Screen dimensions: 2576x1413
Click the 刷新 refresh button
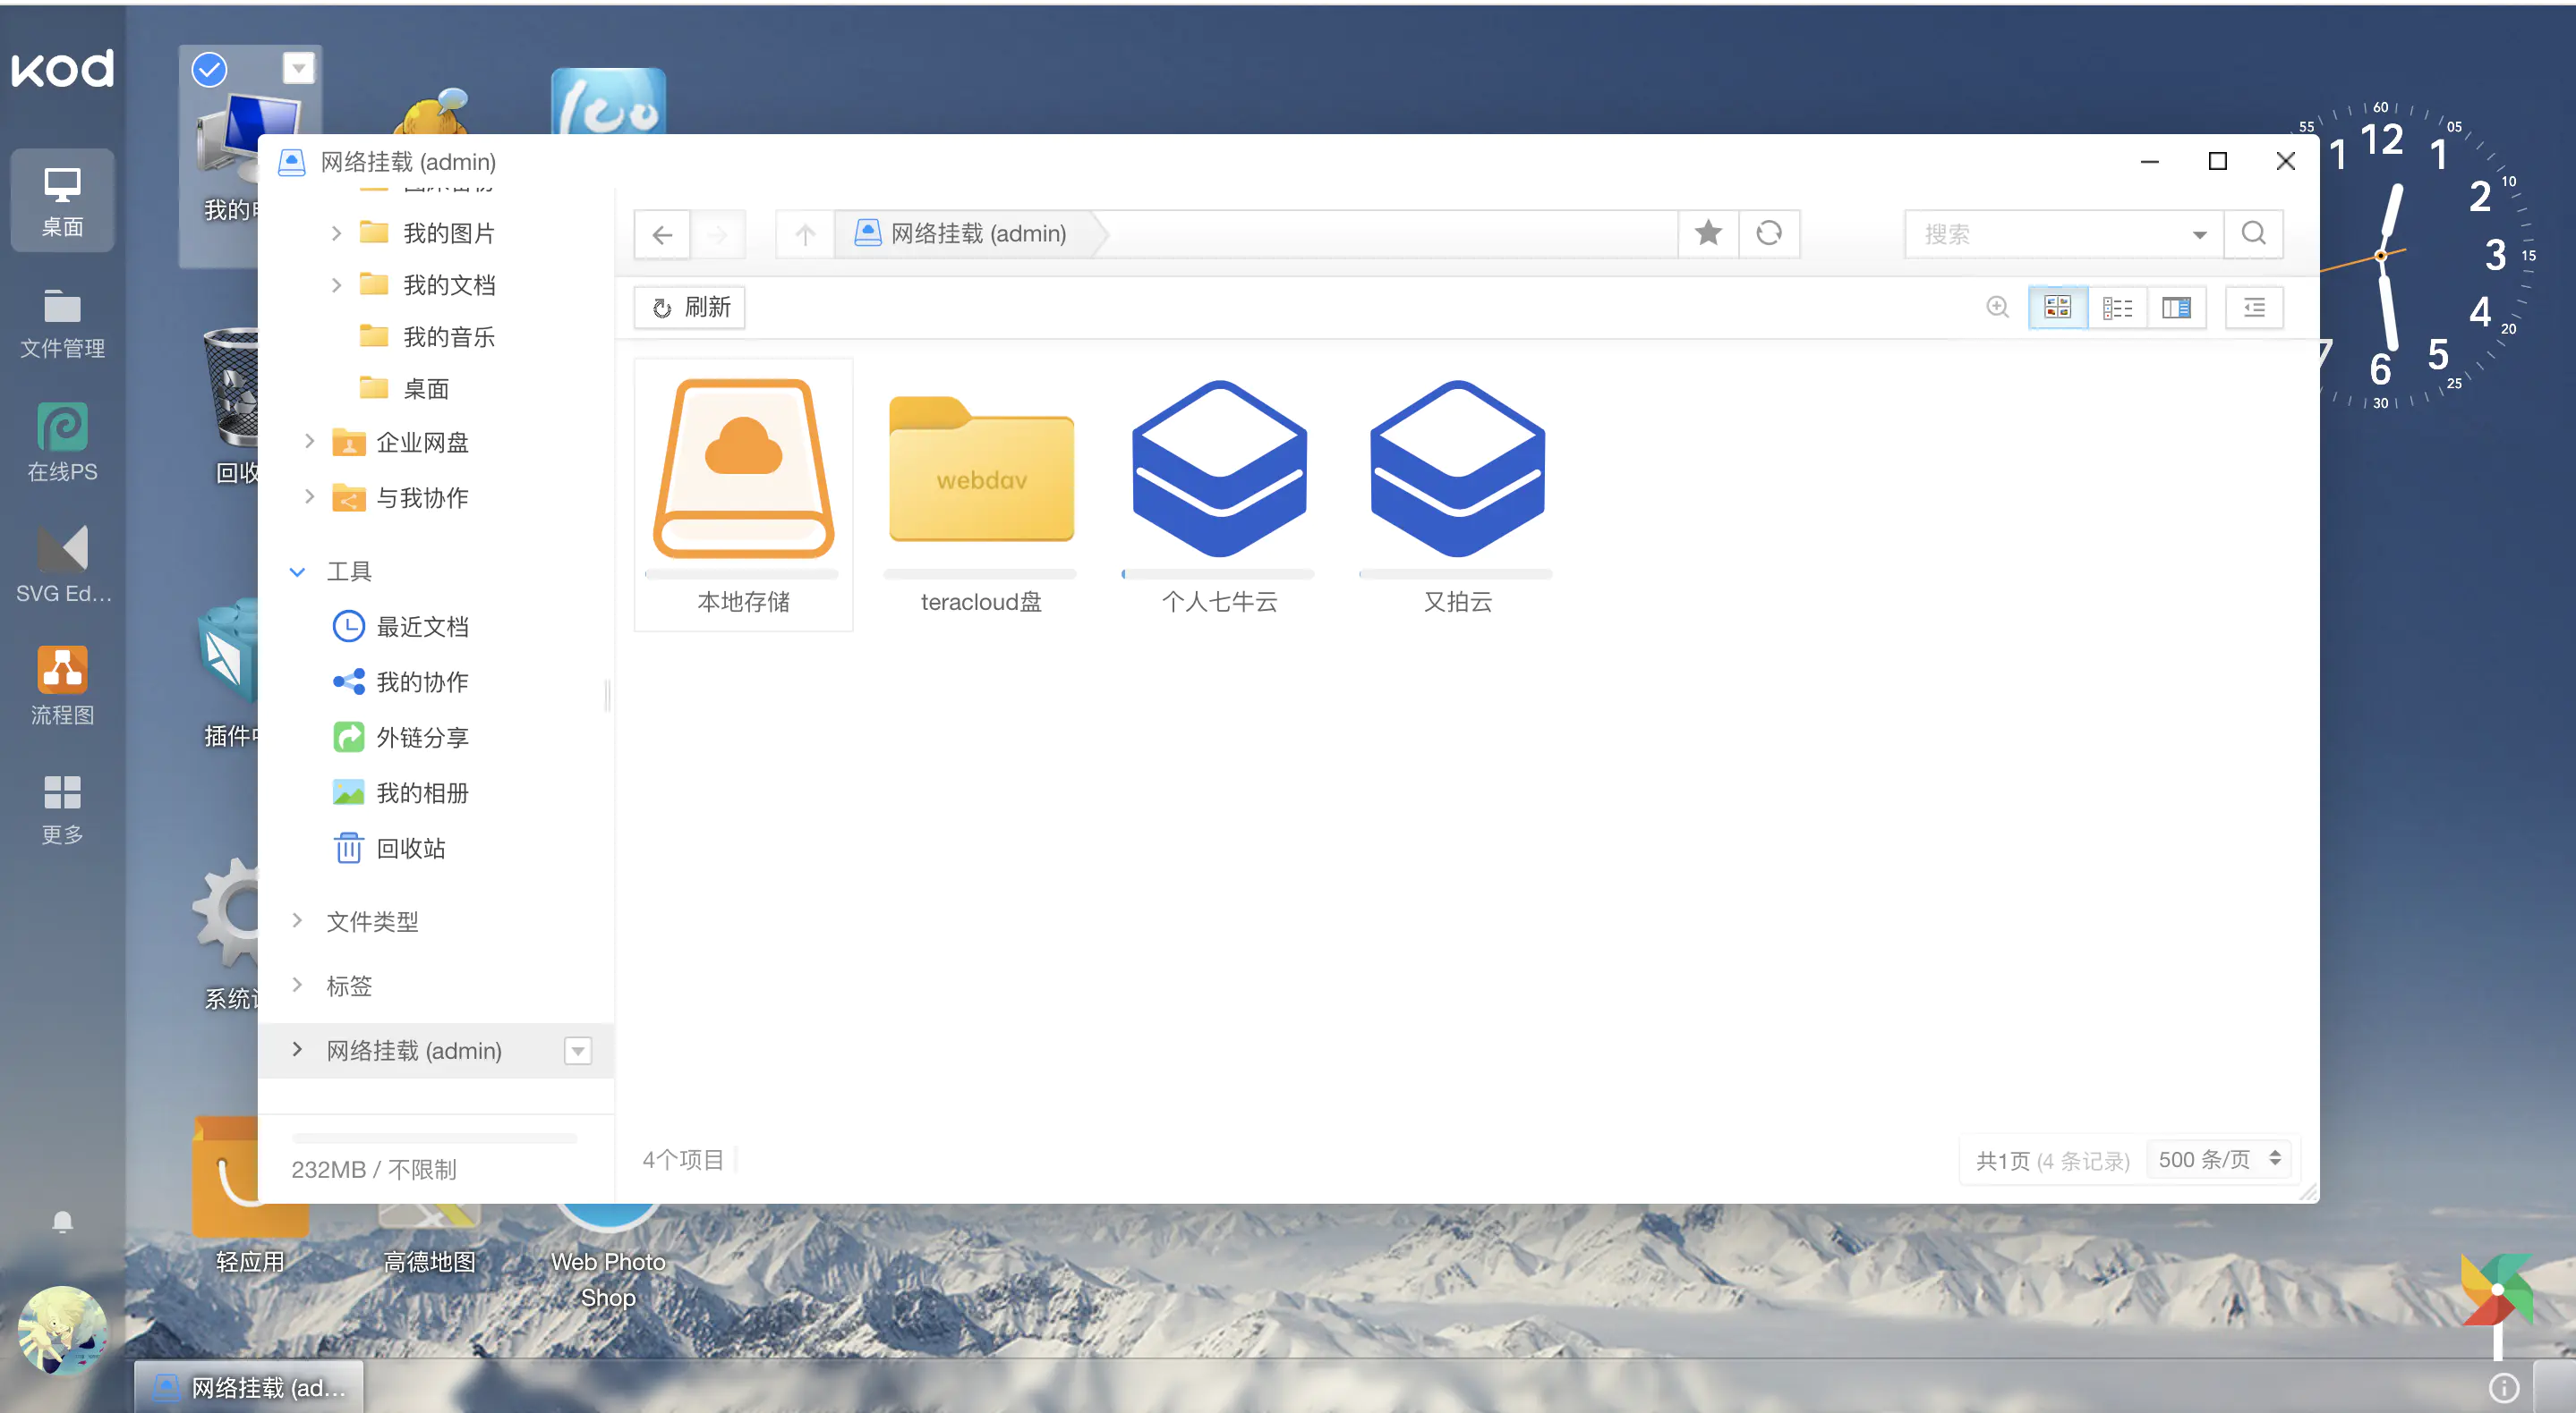click(690, 307)
